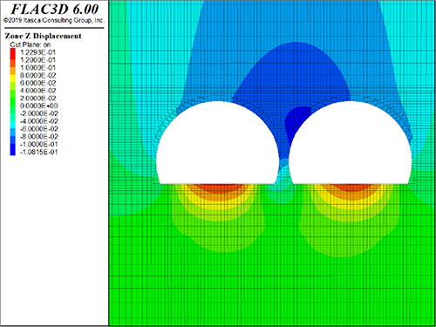The height and width of the screenshot is (327, 436).
Task: Click legend value 1.2000E-01
Action: [x=37, y=60]
